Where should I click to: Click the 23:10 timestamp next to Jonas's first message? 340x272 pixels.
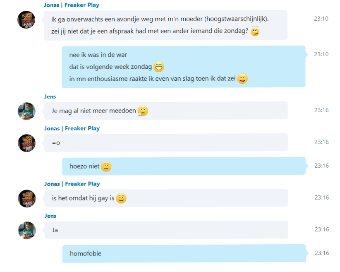coord(321,19)
